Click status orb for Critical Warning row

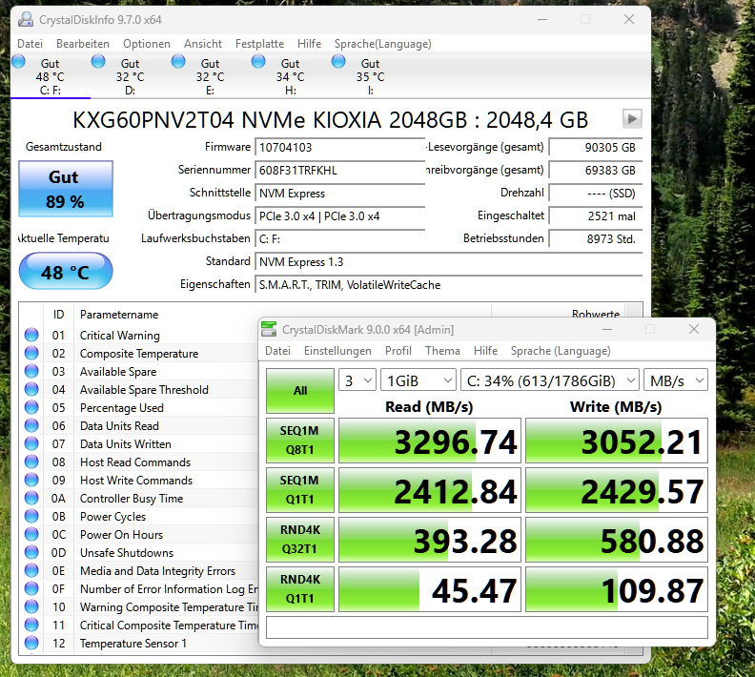pyautogui.click(x=31, y=335)
